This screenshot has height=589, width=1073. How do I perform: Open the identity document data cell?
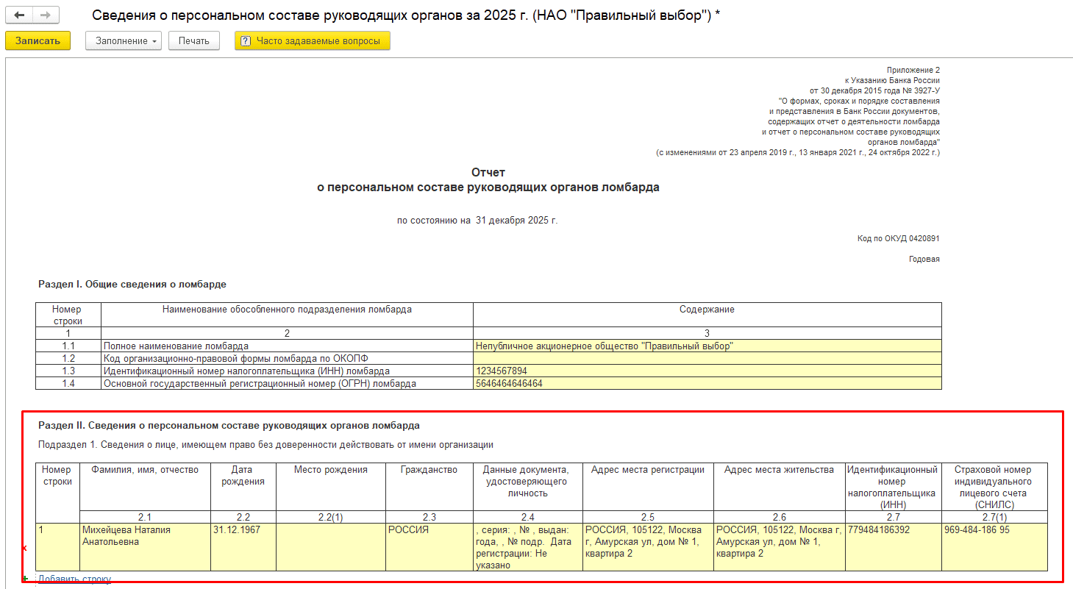(x=527, y=547)
